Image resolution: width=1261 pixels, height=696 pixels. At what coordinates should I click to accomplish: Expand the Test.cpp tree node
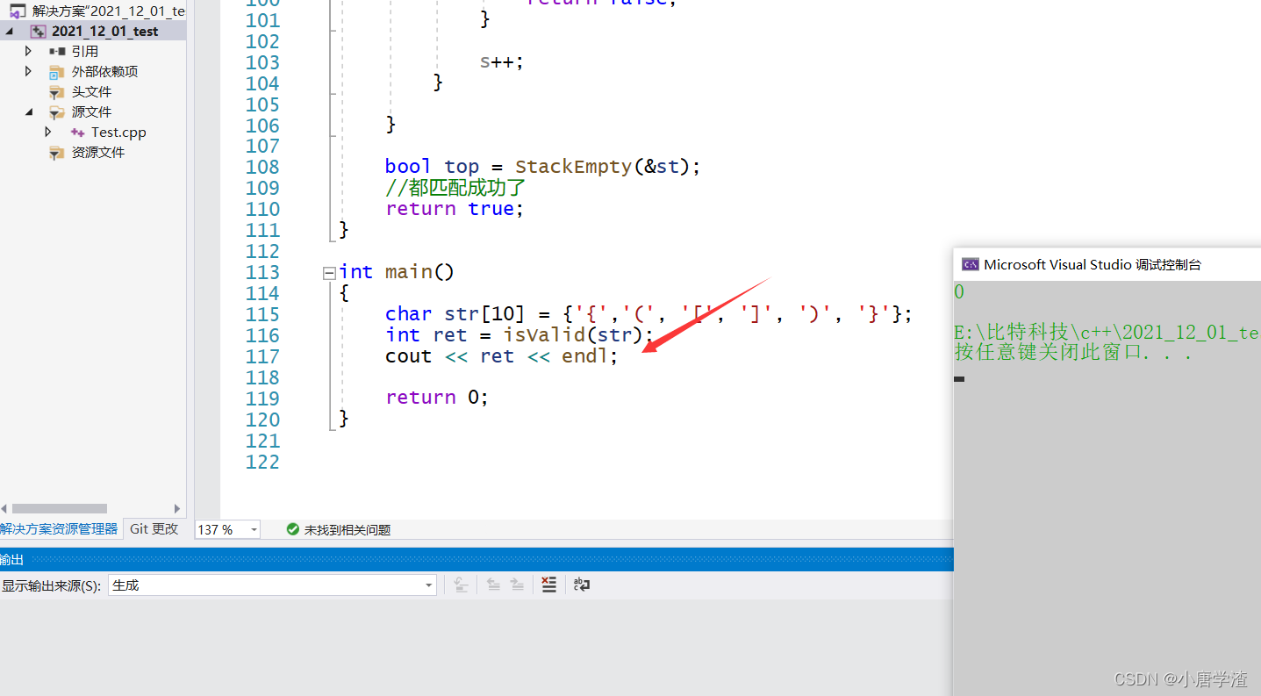point(48,132)
